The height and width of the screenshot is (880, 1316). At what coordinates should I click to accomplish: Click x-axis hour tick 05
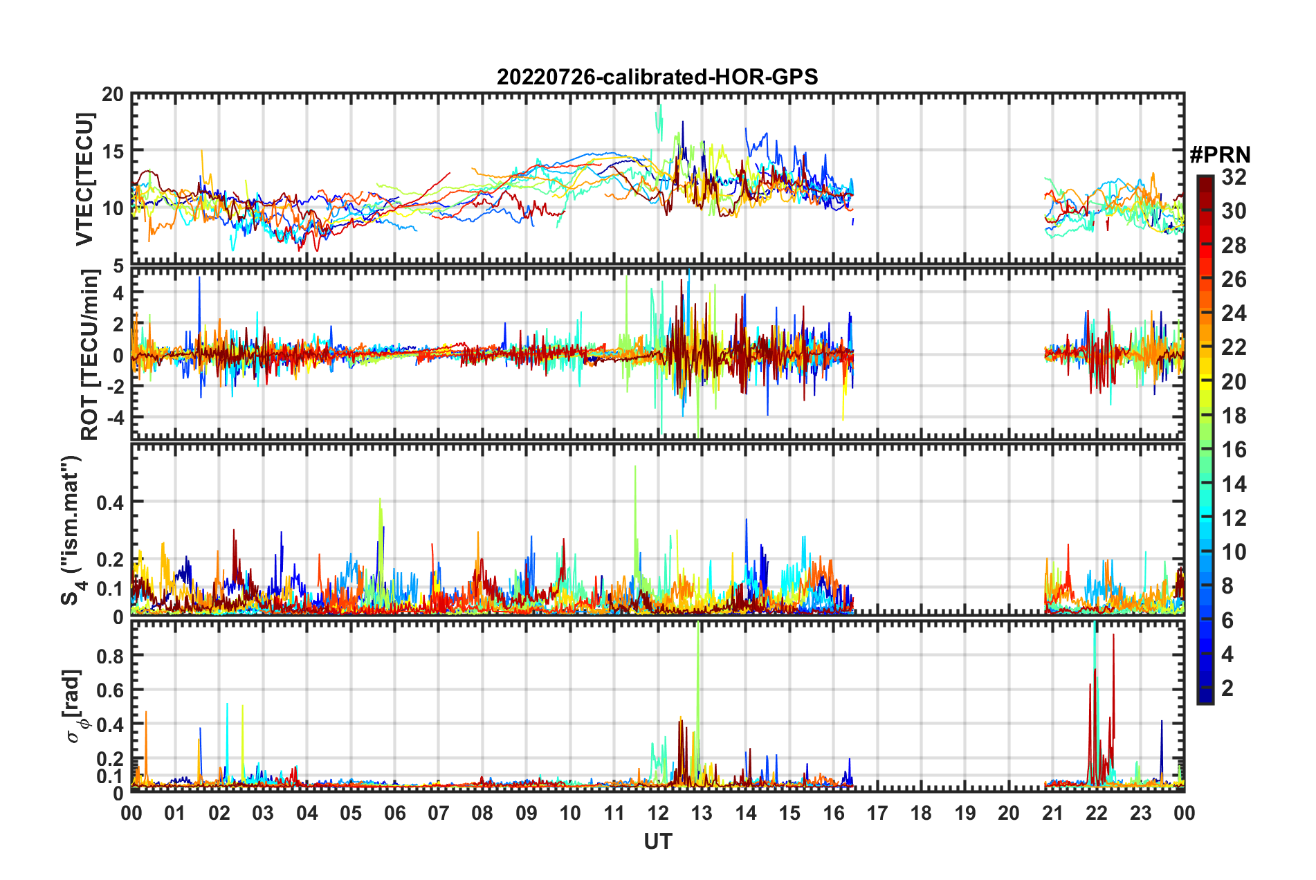(351, 813)
